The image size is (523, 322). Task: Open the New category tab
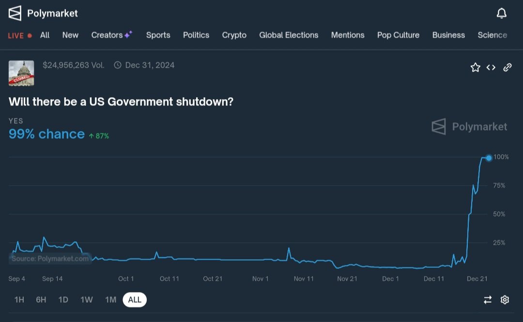tap(70, 35)
